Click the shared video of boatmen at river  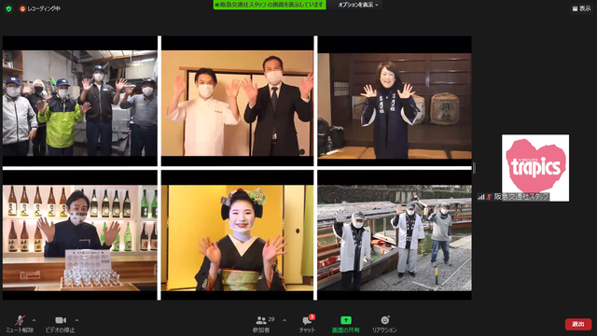tap(395, 238)
